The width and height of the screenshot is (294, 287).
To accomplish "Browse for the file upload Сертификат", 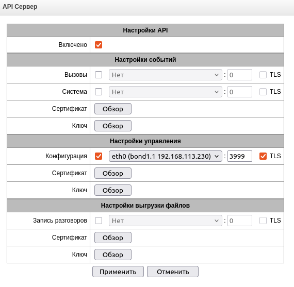I will [113, 238].
